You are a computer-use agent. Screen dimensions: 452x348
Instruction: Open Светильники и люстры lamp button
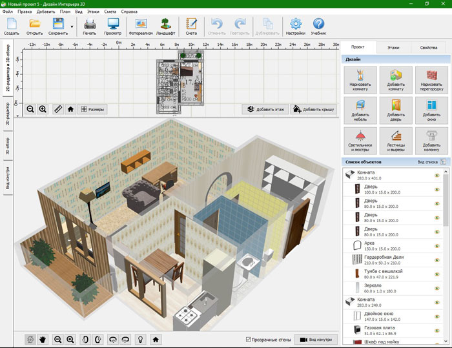coord(360,141)
